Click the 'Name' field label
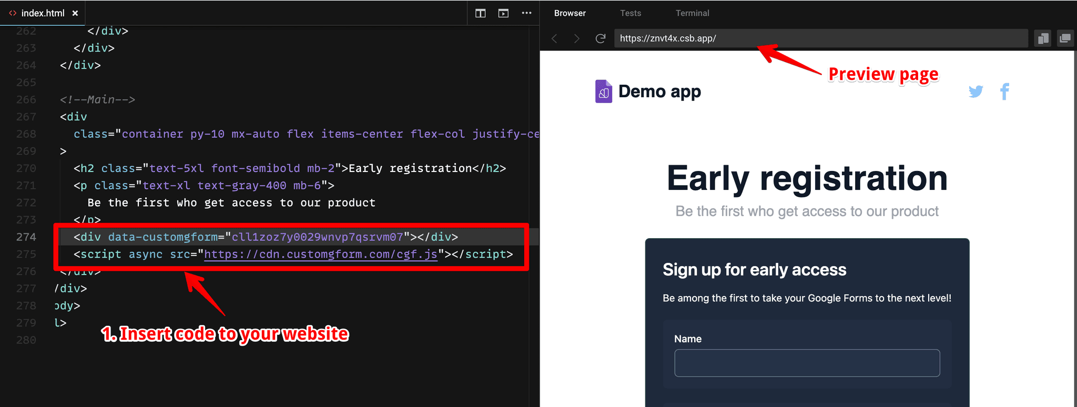Screen dimensions: 1077x407 (x=688, y=339)
